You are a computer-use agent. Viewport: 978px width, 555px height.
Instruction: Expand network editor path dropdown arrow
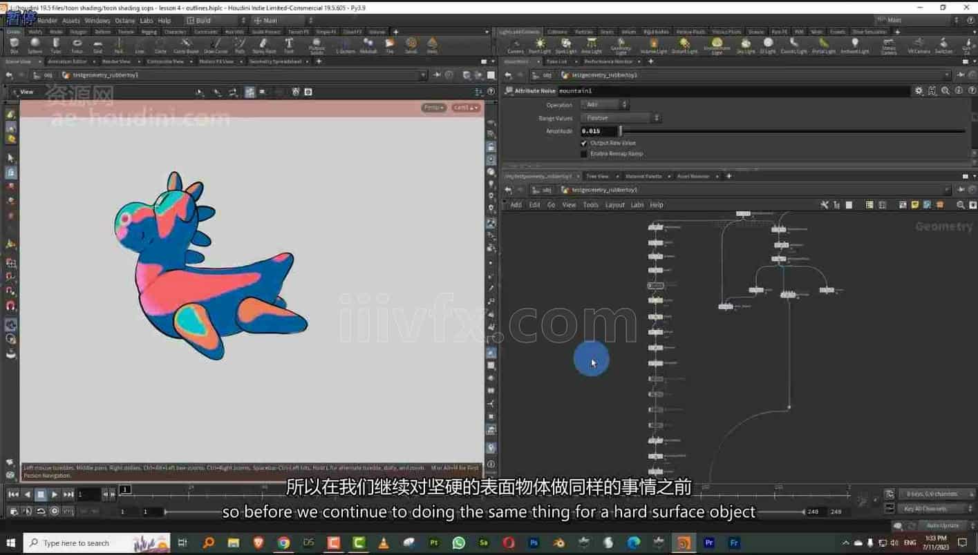(948, 190)
